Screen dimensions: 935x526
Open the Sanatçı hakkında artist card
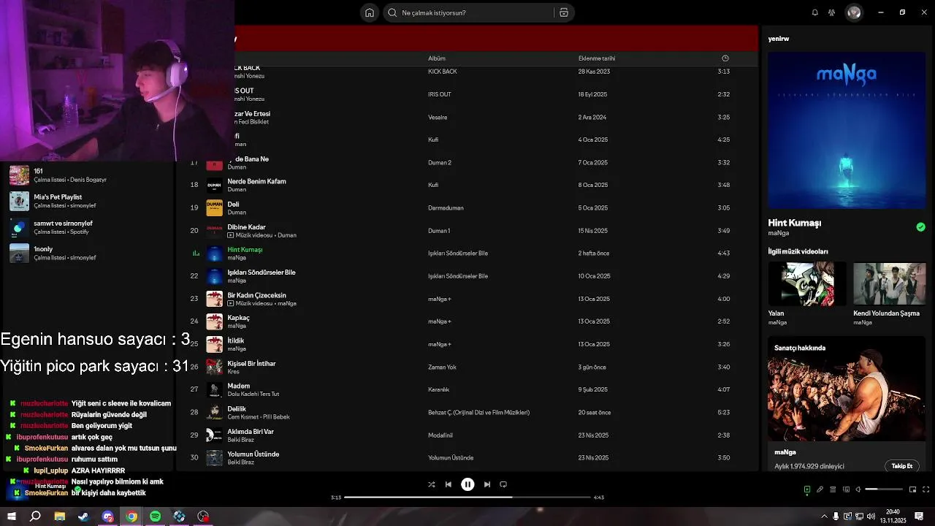pyautogui.click(x=847, y=405)
